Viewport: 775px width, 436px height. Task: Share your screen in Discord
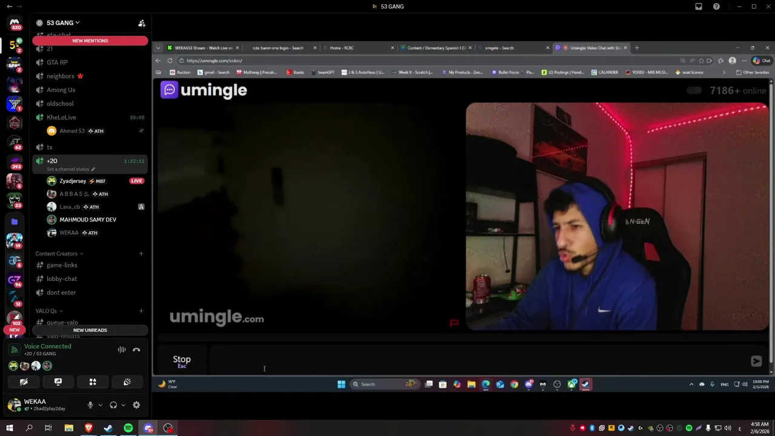click(58, 382)
